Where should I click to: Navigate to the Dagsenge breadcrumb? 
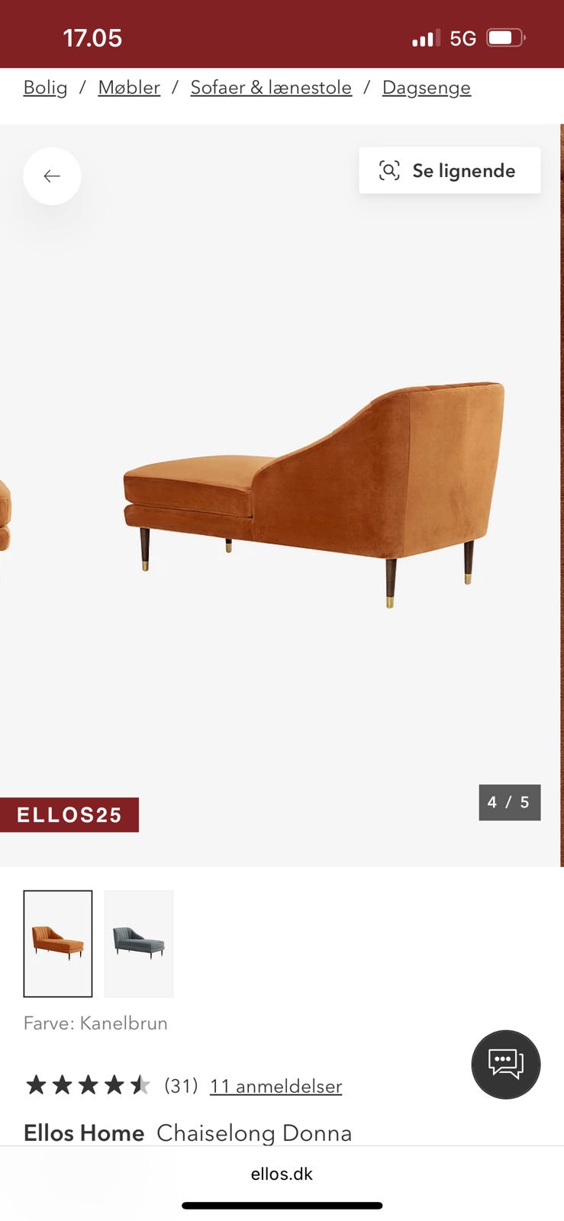(x=427, y=88)
